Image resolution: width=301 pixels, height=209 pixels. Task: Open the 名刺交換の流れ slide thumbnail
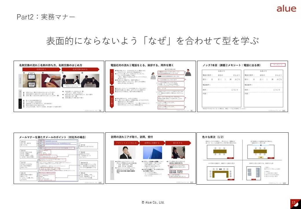[59, 86]
